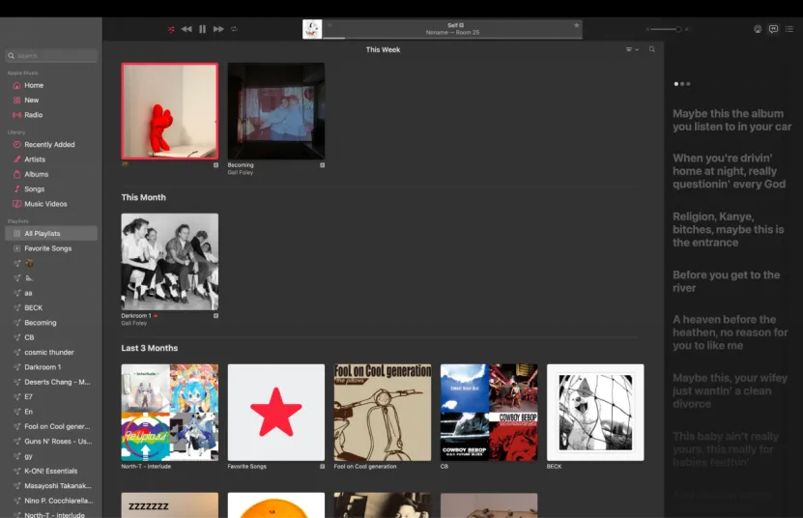Toggle the lyrics panel button
This screenshot has height=518, width=803.
(773, 29)
